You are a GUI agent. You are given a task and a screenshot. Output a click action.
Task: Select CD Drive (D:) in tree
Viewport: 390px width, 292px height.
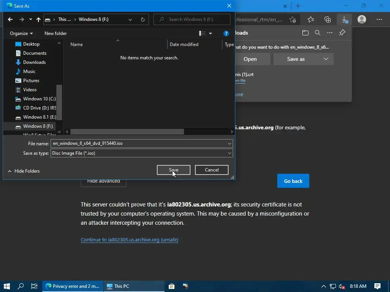35,108
